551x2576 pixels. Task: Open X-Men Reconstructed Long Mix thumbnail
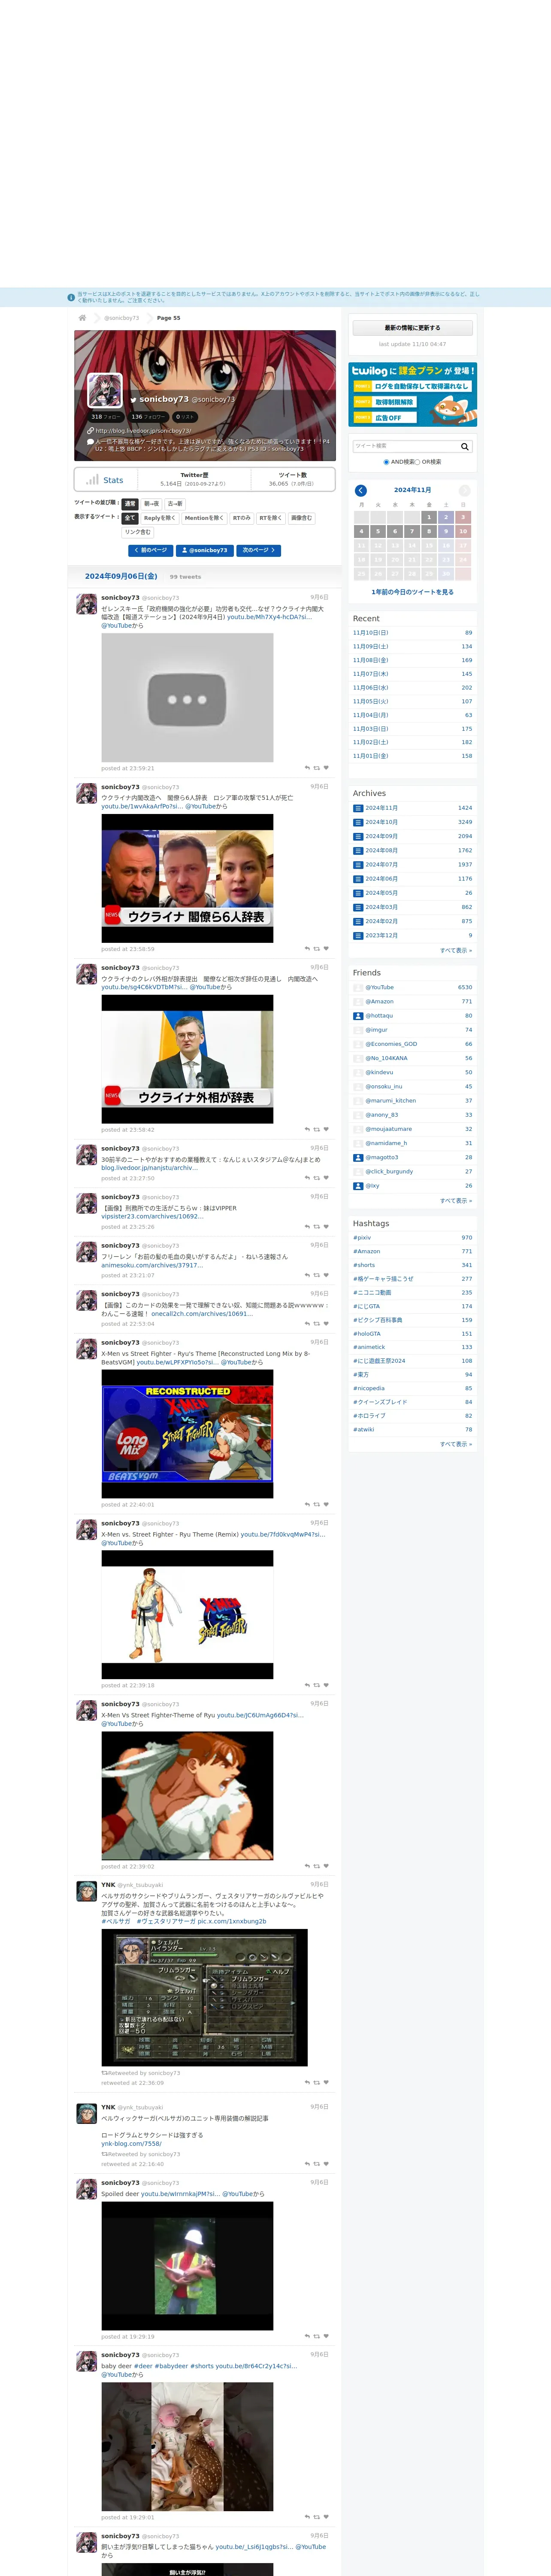187,1434
